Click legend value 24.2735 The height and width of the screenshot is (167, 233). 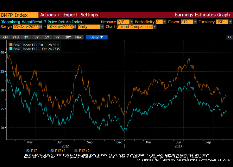[x=54, y=49]
